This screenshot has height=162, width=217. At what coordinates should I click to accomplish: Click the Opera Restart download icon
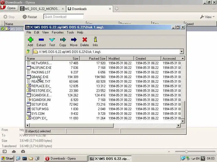[x=25, y=17]
